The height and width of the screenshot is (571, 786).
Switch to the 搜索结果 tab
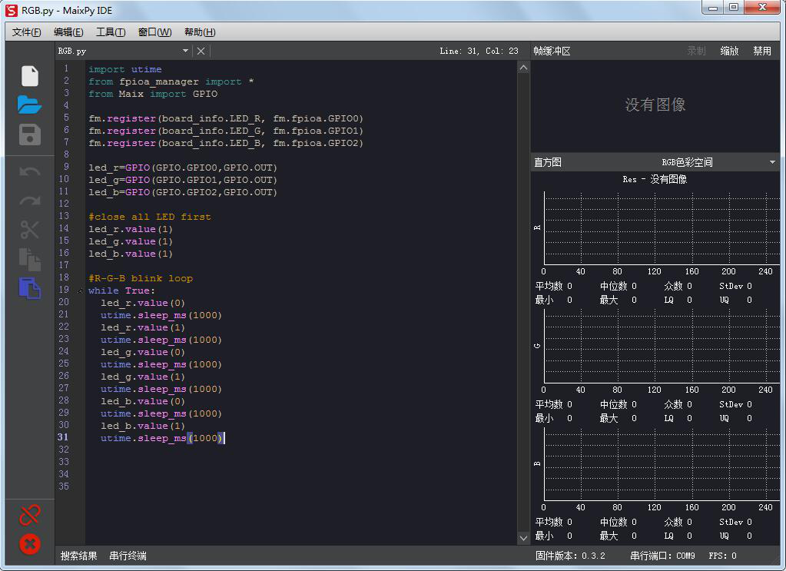pos(78,556)
